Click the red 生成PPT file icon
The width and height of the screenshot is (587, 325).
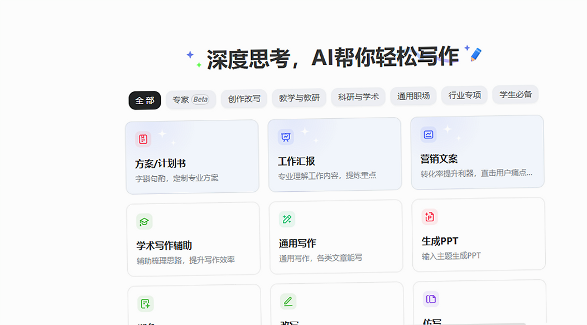point(430,217)
